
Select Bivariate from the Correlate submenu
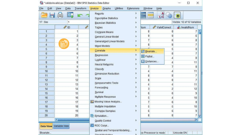coord(151,52)
